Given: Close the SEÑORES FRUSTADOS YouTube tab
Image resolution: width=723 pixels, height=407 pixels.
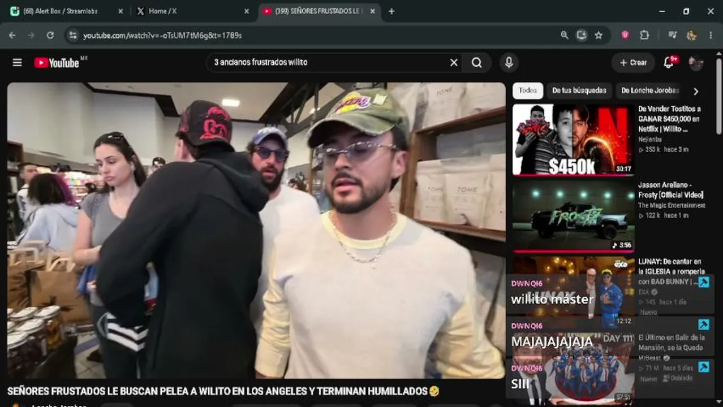Looking at the screenshot, I should 372,11.
